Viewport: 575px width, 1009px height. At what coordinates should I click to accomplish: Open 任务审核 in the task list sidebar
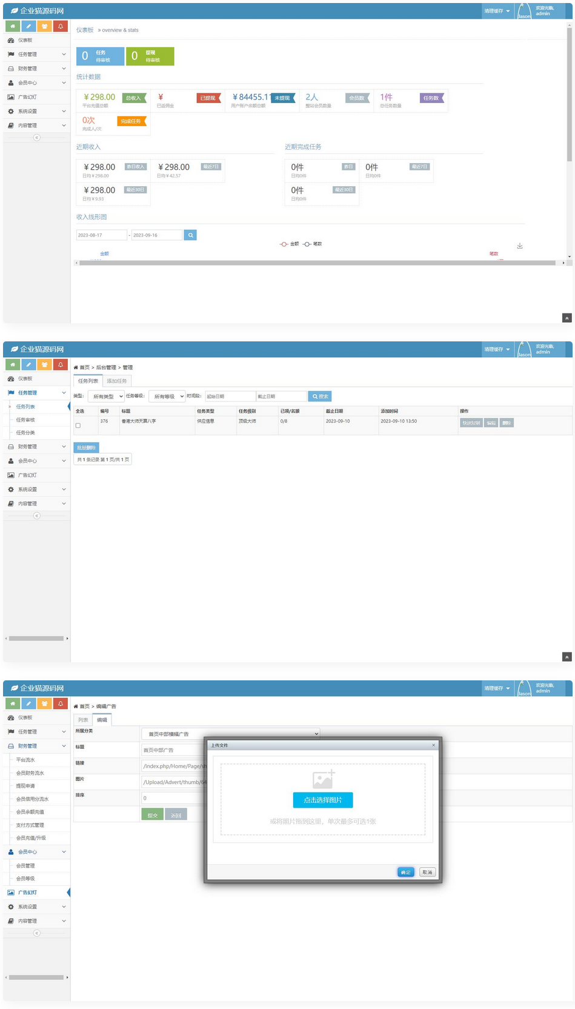click(25, 420)
